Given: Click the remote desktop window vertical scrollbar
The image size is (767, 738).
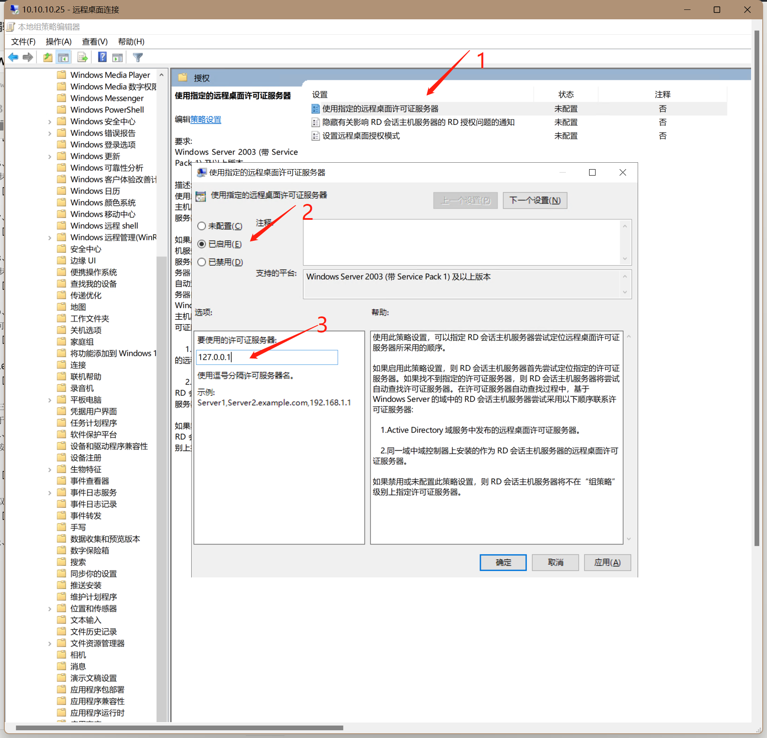Looking at the screenshot, I should click(757, 288).
